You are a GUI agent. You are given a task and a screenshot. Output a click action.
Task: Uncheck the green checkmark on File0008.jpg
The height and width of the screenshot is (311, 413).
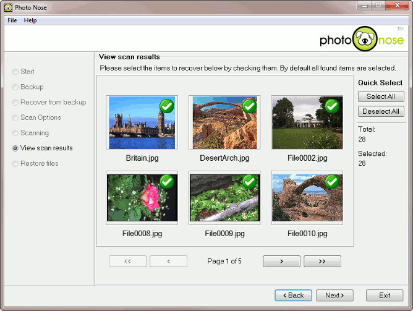click(x=167, y=181)
